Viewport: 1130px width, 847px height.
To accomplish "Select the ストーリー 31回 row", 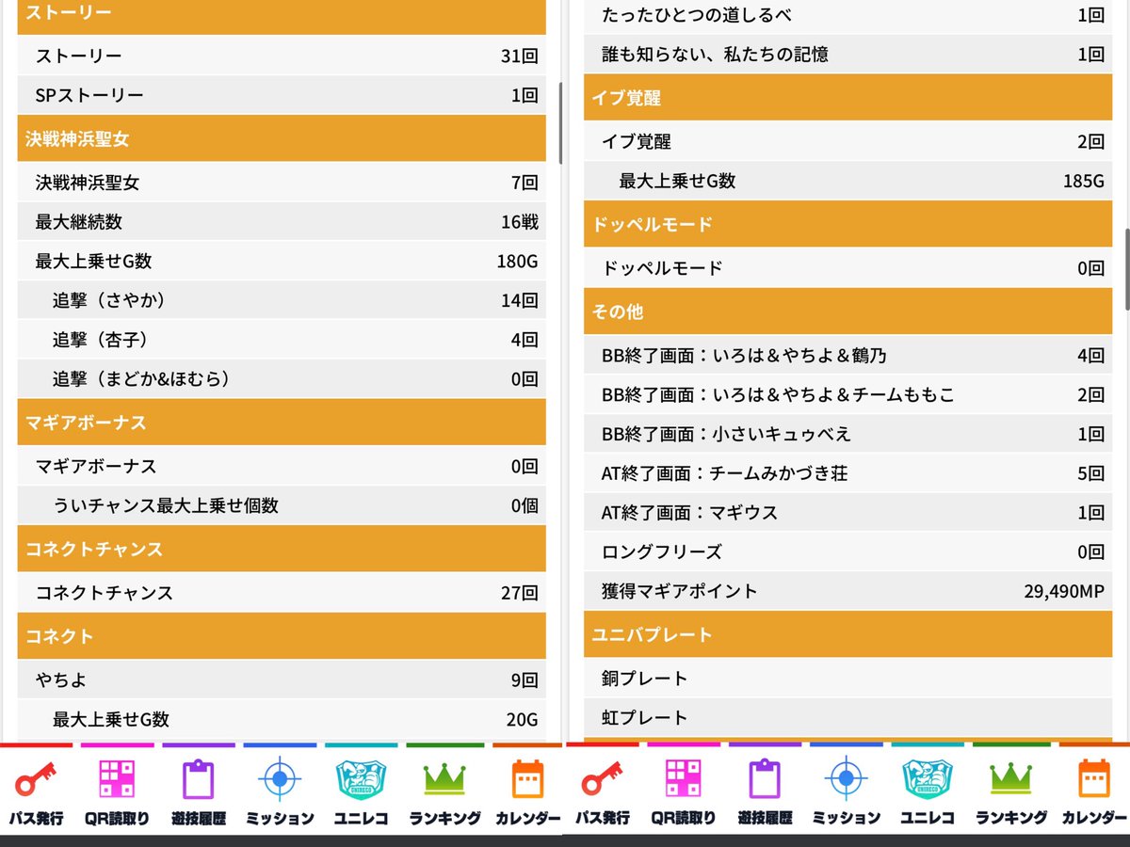I will pos(282,56).
